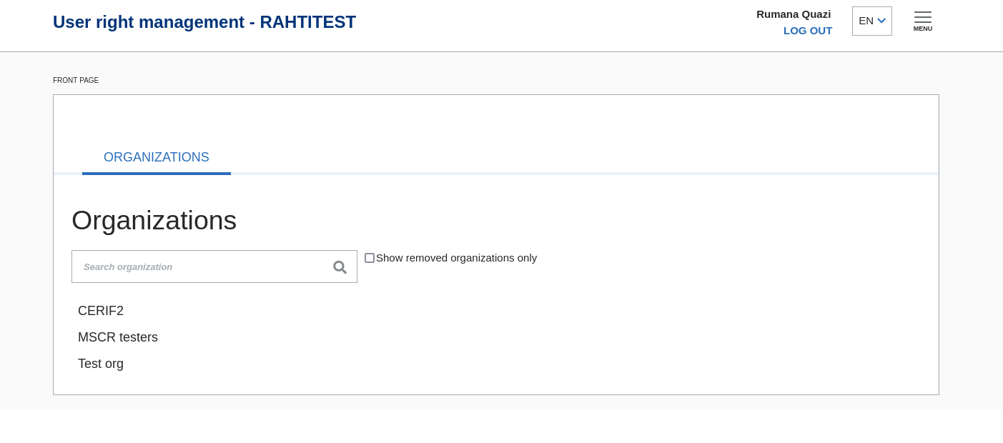The image size is (1003, 443).
Task: Click the Organizations page heading
Action: pos(154,220)
